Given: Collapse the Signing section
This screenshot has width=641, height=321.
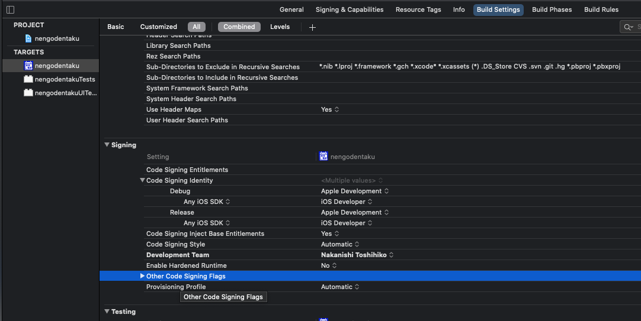Looking at the screenshot, I should 107,145.
